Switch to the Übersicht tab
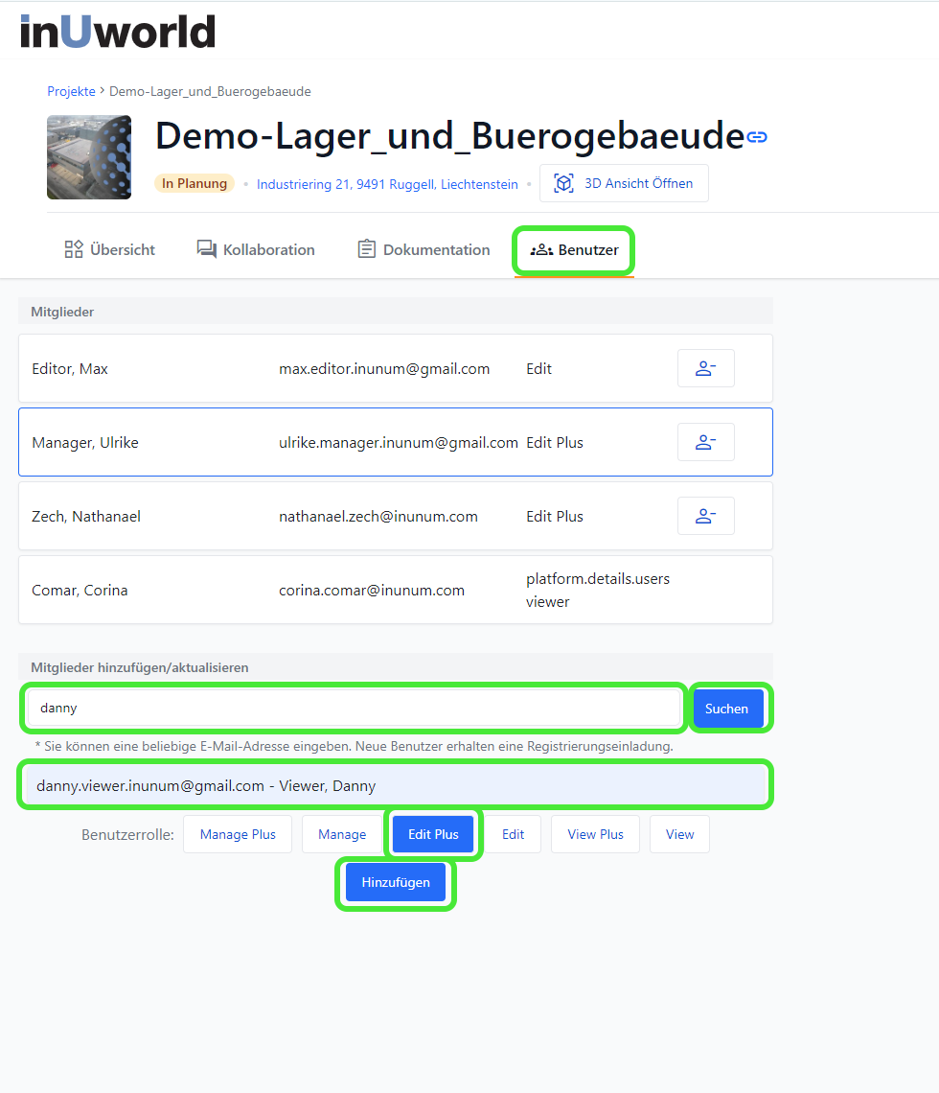 pos(109,249)
